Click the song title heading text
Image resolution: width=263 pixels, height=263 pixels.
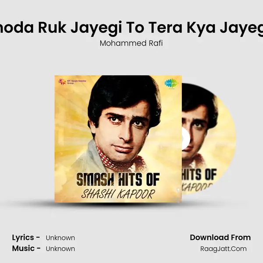pyautogui.click(x=131, y=28)
